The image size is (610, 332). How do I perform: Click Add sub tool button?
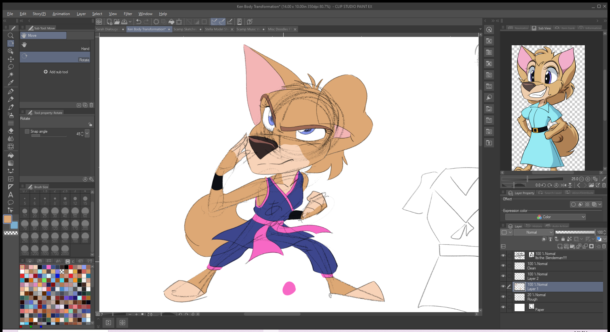(x=56, y=72)
